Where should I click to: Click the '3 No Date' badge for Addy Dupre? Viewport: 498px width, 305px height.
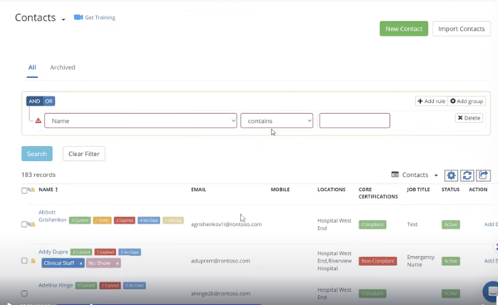(x=129, y=252)
